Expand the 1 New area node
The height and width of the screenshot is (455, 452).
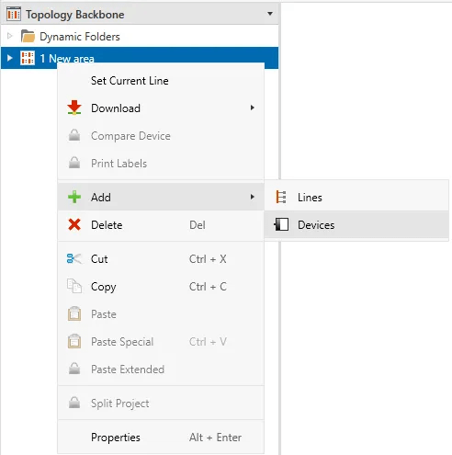pyautogui.click(x=9, y=58)
